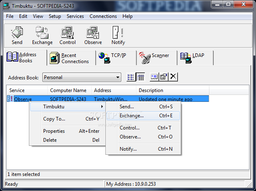
Task: Click the 'TimbuktuWin...' address cell
Action: (111, 99)
